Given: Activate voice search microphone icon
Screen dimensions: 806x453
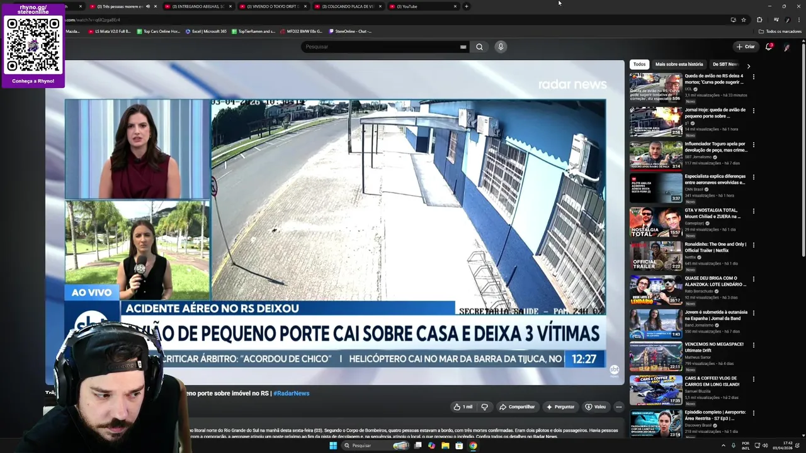Looking at the screenshot, I should click(x=501, y=47).
